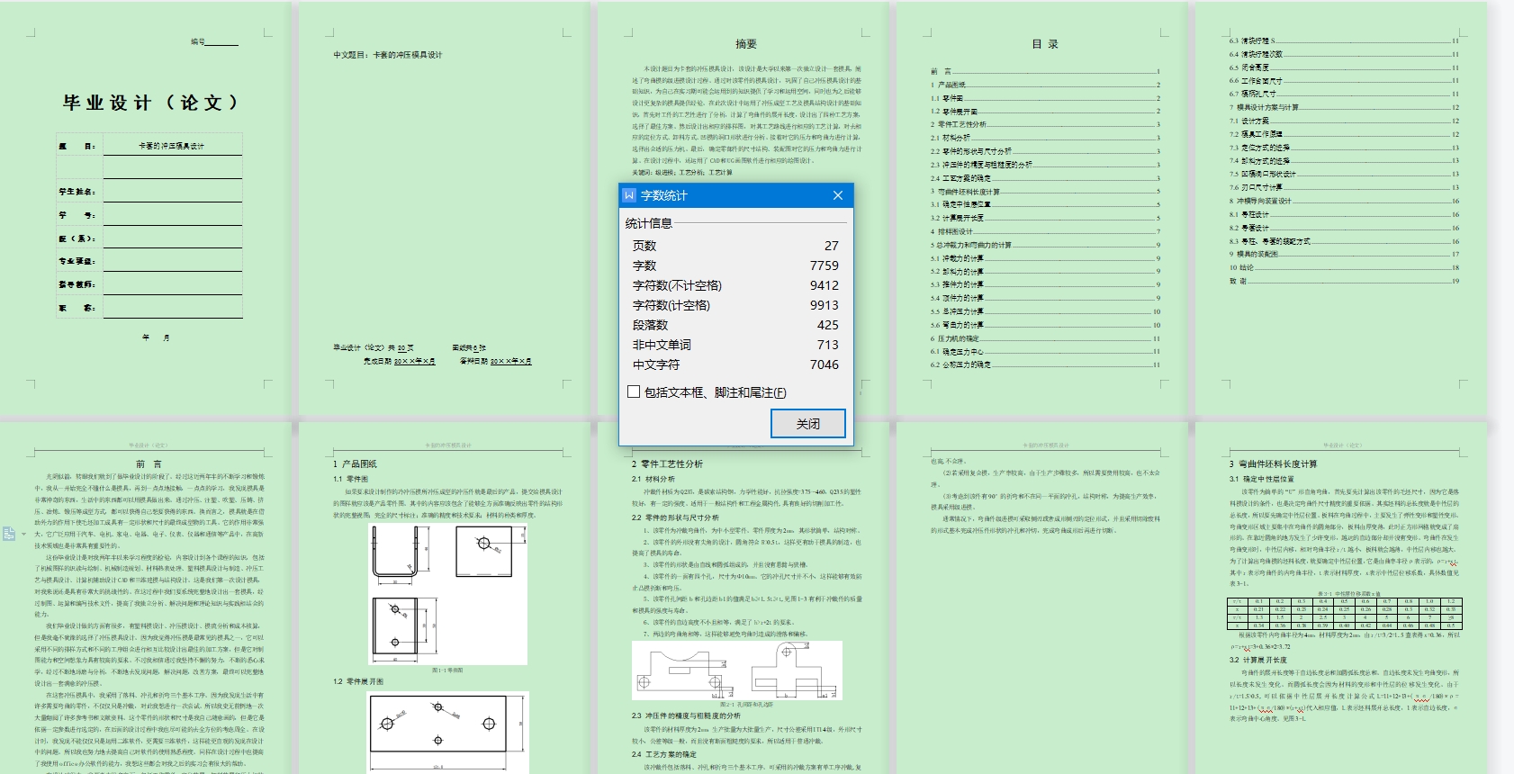The image size is (1514, 774).
Task: Click the 统计信息 group label
Action: [x=648, y=223]
